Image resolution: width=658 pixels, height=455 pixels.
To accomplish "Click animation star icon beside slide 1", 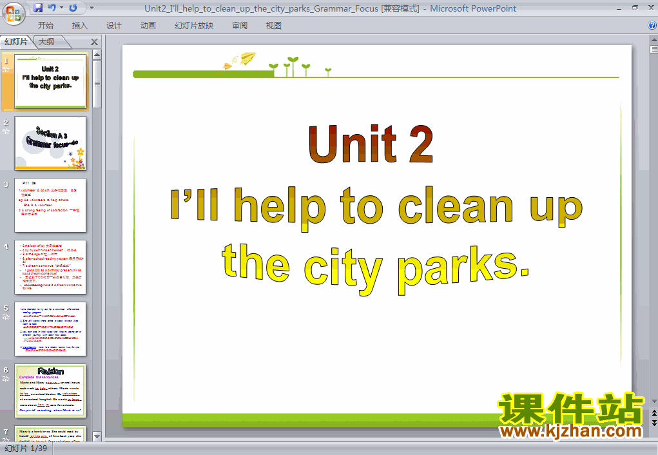I will [x=6, y=69].
